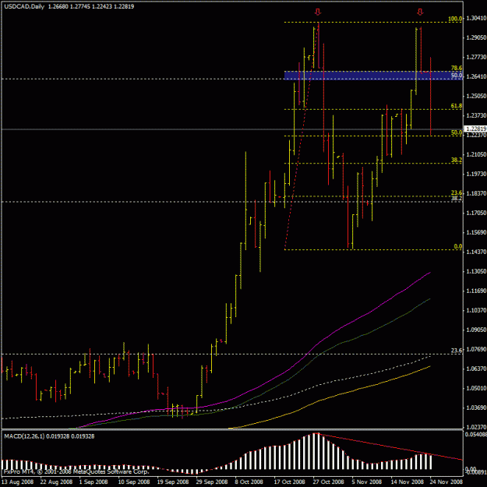
Task: Click the 17 Oct 2008 date label
Action: [289, 482]
